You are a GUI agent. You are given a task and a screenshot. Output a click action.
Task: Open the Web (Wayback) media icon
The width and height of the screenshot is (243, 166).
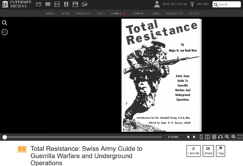(x=39, y=4)
